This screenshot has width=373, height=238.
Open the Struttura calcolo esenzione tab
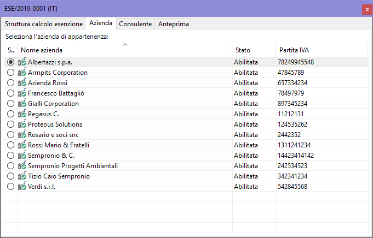pos(44,24)
